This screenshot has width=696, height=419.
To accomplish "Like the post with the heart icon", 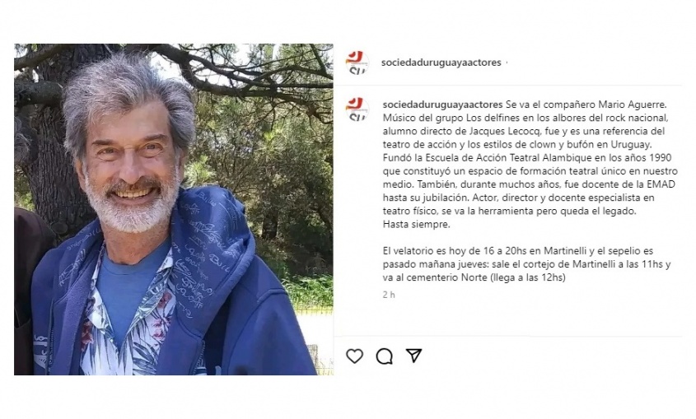I will pos(355,356).
